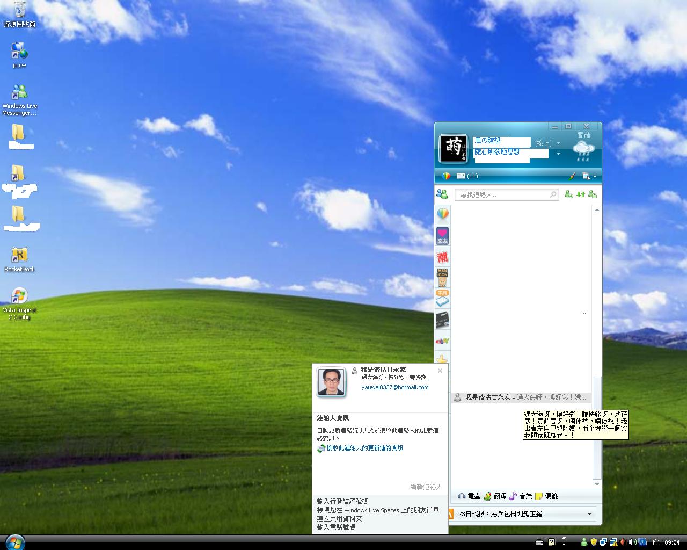Select contact 我是渣沽甘永家 in the list
This screenshot has height=550, width=687.
pyautogui.click(x=521, y=397)
